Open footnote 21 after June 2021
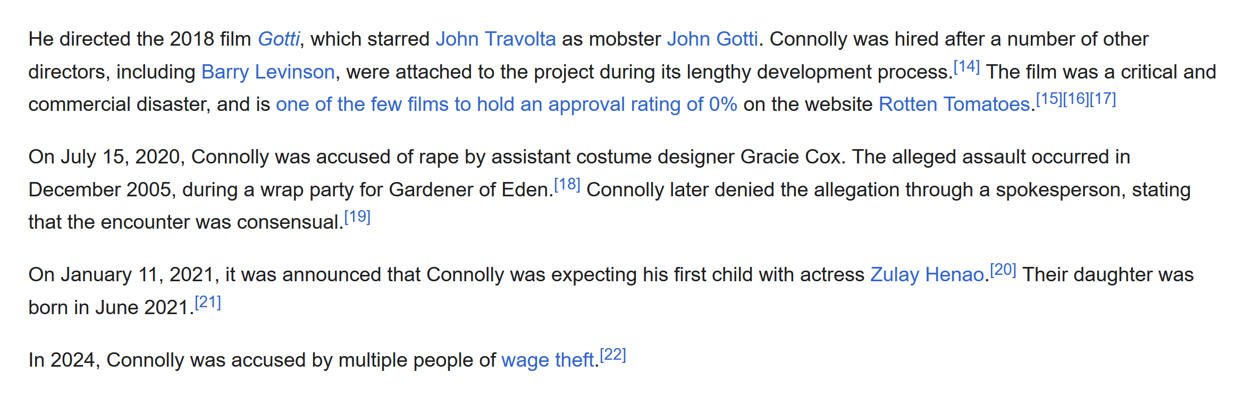Screen dimensions: 1253x407 pyautogui.click(x=208, y=302)
